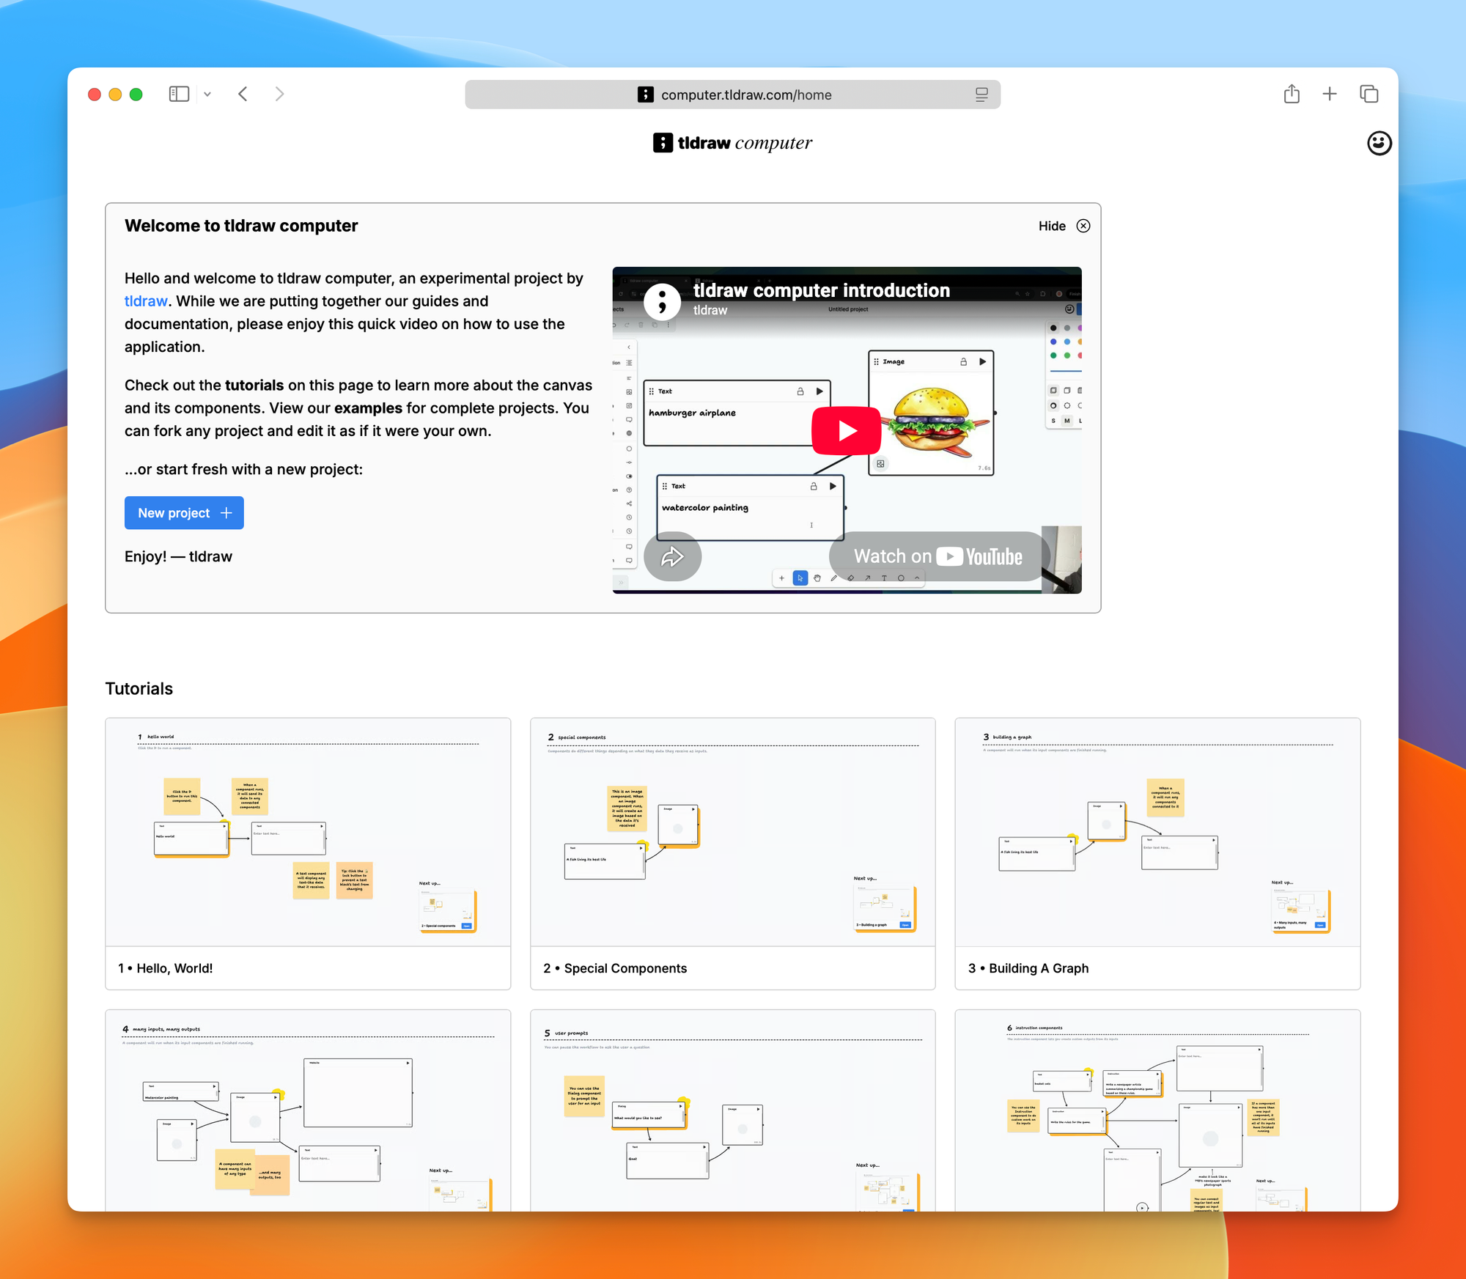The image size is (1466, 1279).
Task: Open the Safari share menu
Action: pyautogui.click(x=1292, y=94)
